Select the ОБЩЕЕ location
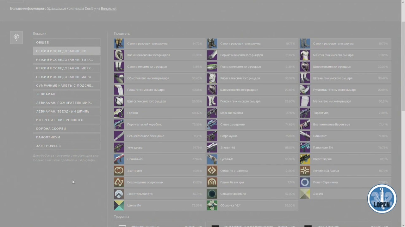Screen dimensions: 405x227 (67, 43)
